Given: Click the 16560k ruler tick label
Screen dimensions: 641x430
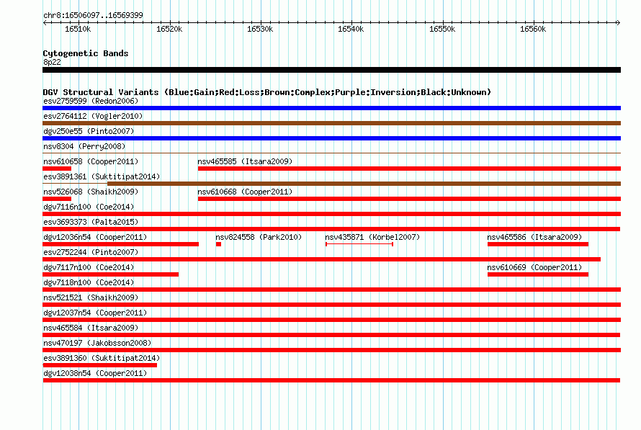Looking at the screenshot, I should 533,29.
